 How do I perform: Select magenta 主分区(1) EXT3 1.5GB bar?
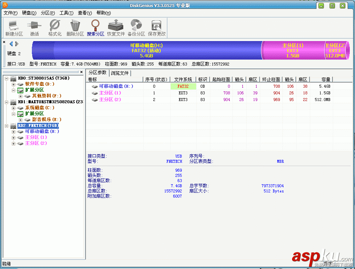pos(293,50)
